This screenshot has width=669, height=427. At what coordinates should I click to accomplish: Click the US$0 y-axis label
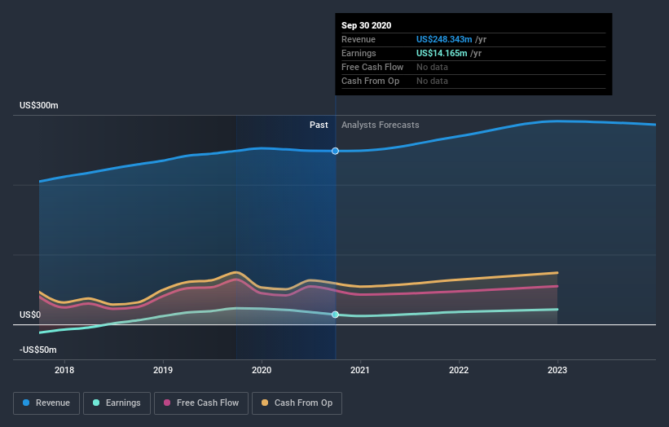coord(30,315)
